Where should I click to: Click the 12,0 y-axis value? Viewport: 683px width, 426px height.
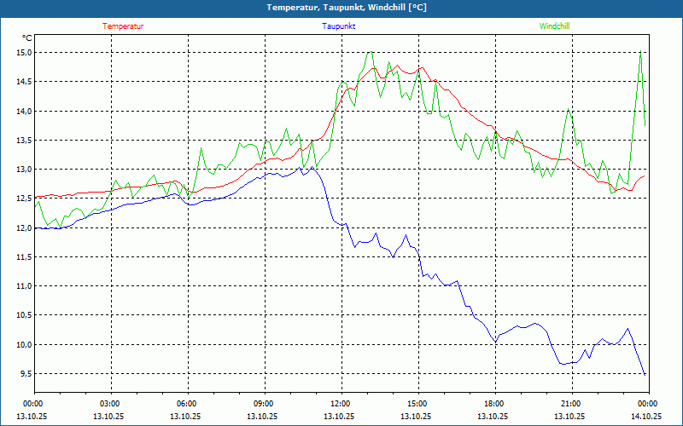pos(25,227)
